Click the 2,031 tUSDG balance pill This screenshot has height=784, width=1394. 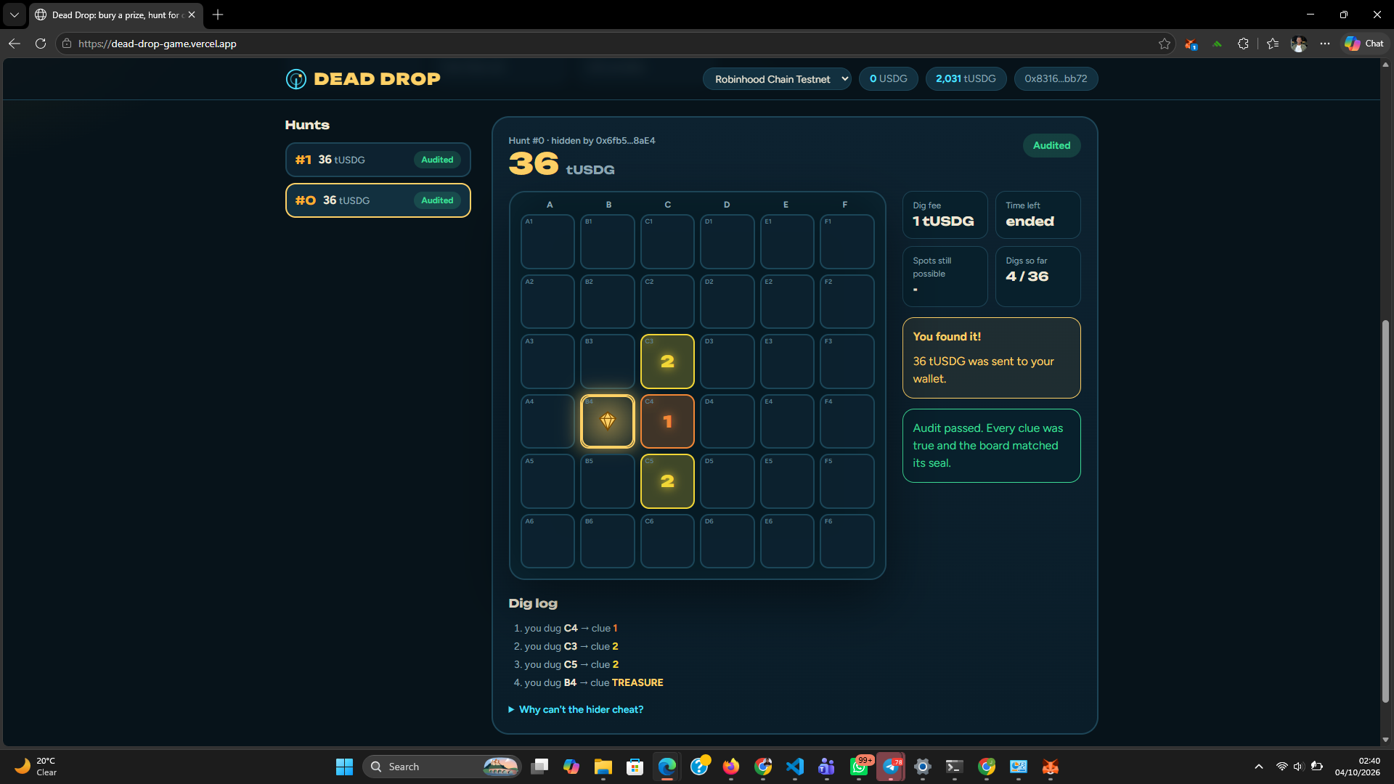tap(966, 79)
